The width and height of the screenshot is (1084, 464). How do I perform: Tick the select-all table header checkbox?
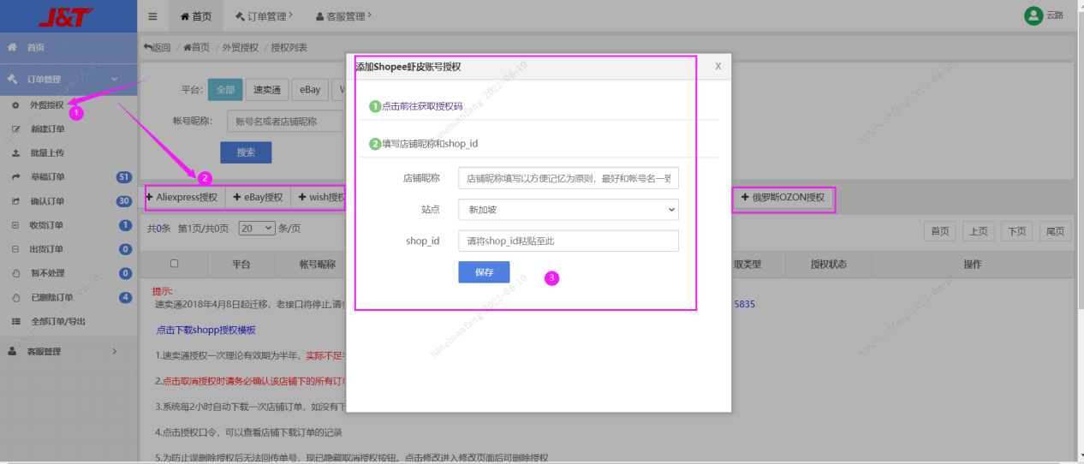coord(175,264)
